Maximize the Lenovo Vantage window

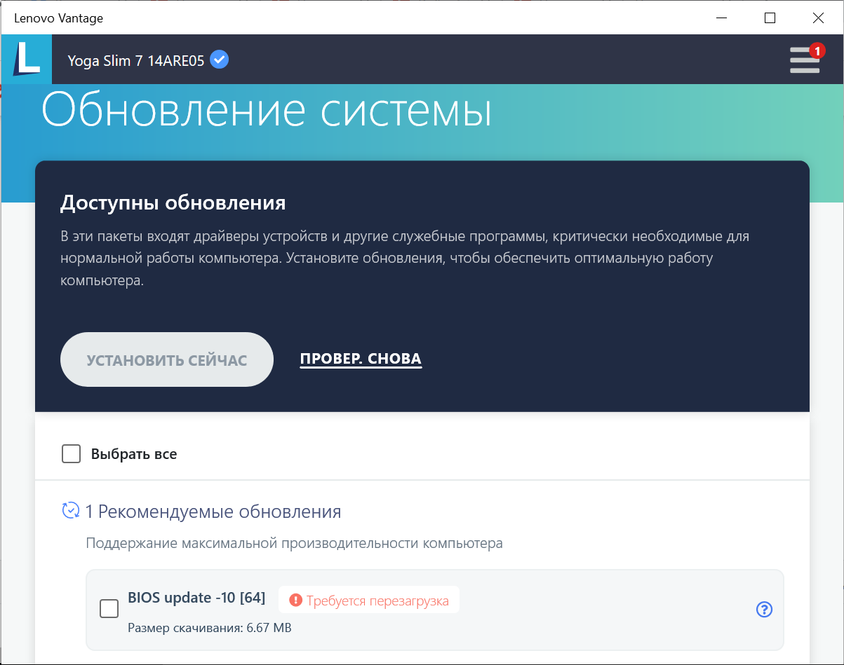(x=770, y=18)
